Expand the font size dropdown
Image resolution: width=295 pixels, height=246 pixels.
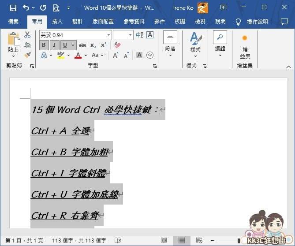(130, 35)
